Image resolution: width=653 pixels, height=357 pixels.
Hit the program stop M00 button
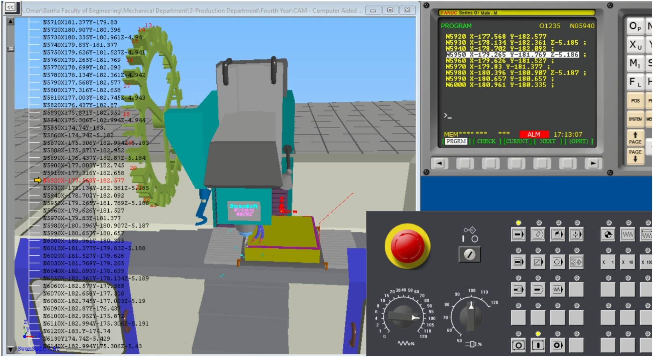tap(558, 345)
